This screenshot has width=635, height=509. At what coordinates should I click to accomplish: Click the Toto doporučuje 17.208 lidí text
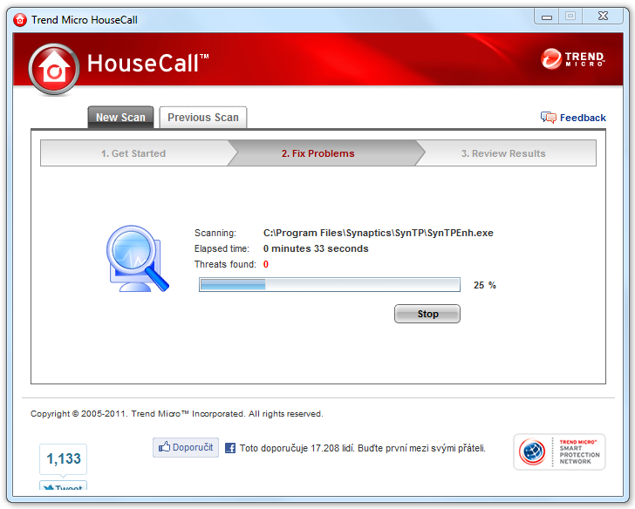click(363, 448)
